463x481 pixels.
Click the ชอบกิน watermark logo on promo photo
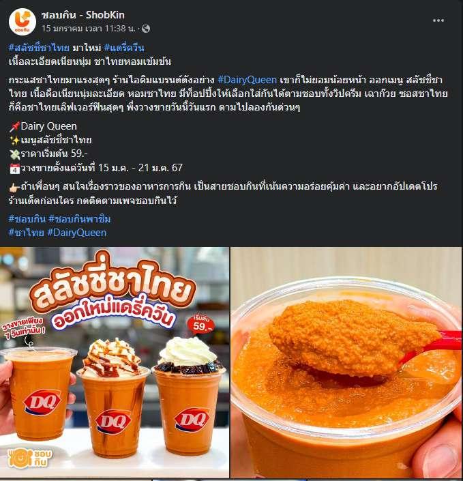click(30, 458)
